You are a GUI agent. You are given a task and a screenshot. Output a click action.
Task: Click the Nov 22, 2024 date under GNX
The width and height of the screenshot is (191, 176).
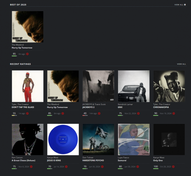130,114
